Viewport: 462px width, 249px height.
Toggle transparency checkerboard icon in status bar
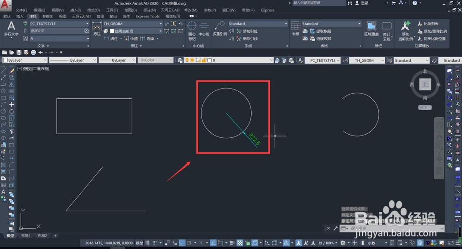click(x=240, y=243)
